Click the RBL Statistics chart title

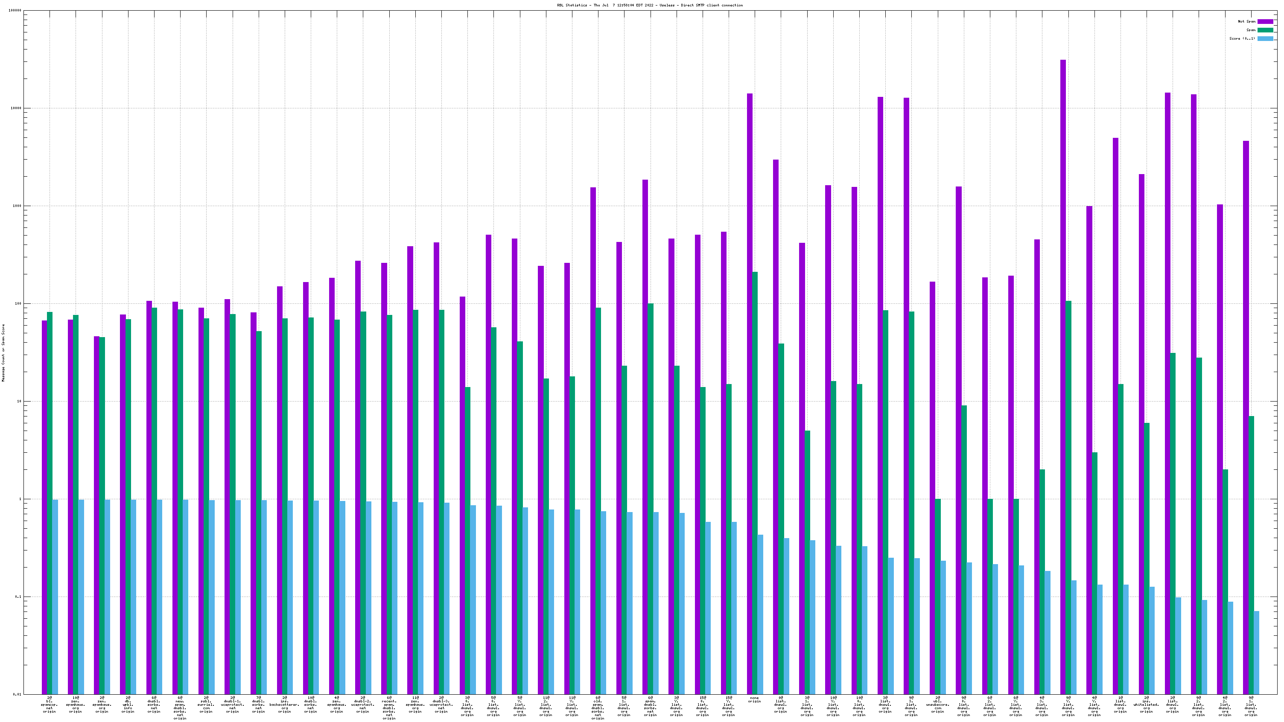click(650, 5)
